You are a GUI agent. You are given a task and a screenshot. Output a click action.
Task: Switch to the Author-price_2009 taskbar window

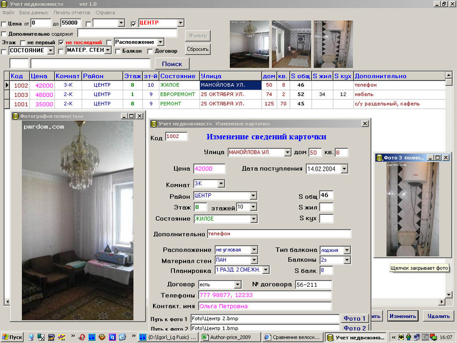[230, 337]
